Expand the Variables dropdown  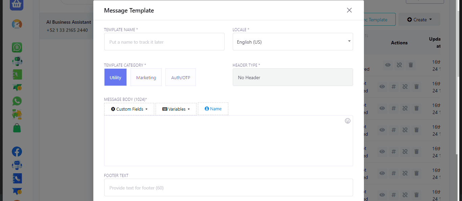coord(176,109)
